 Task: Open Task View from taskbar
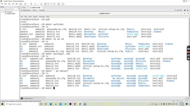46,104
